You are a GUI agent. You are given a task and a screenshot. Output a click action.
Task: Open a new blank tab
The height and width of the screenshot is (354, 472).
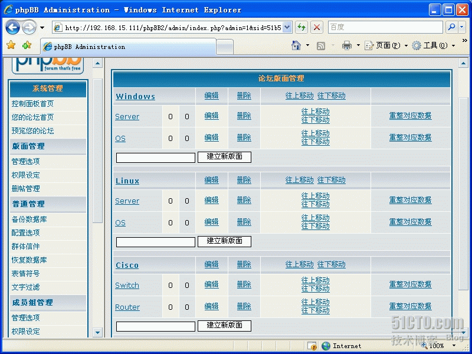click(x=225, y=47)
